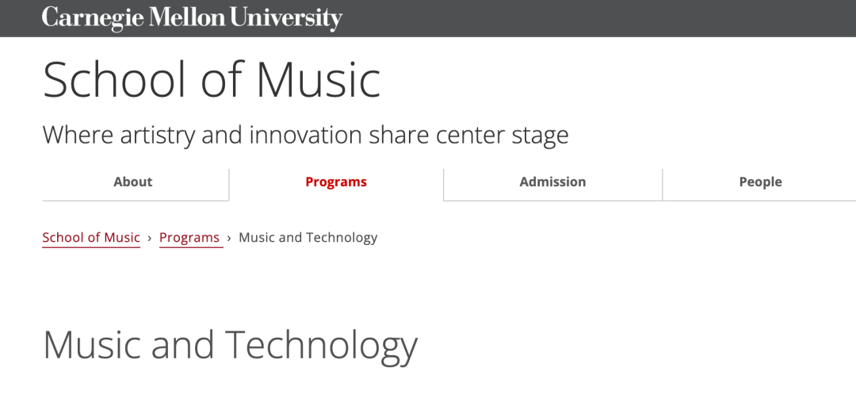Click the Music and Technology breadcrumb text
Image resolution: width=856 pixels, height=413 pixels.
point(308,238)
